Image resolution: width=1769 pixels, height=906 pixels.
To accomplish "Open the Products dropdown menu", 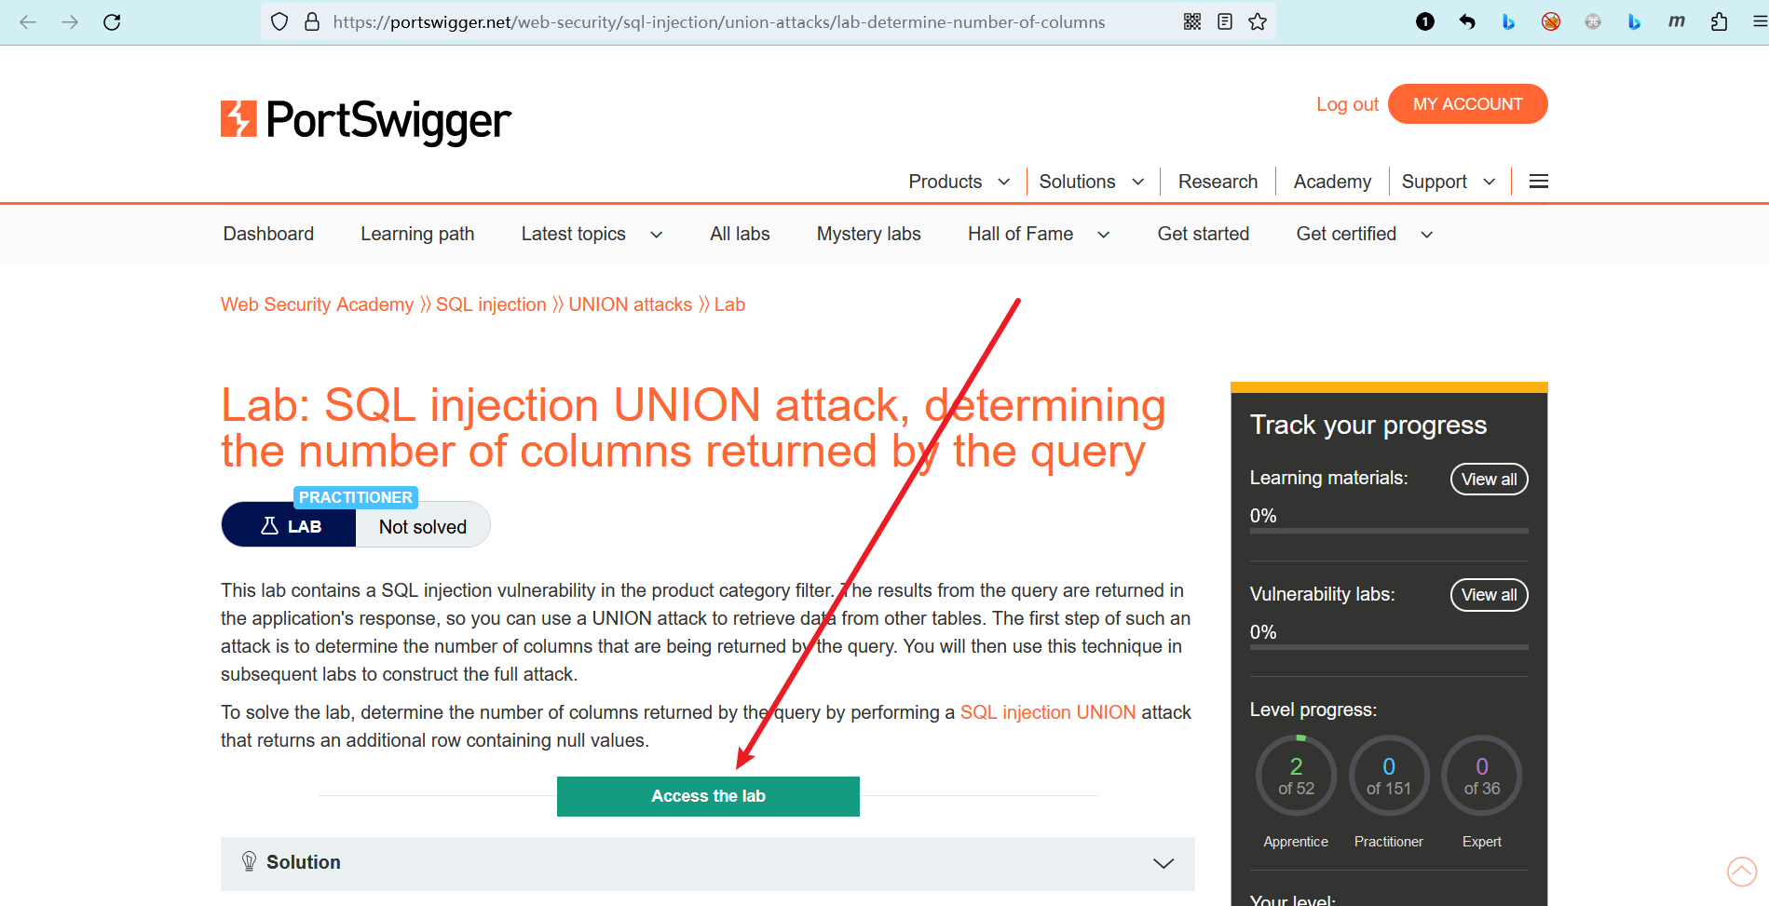I will pos(959,182).
